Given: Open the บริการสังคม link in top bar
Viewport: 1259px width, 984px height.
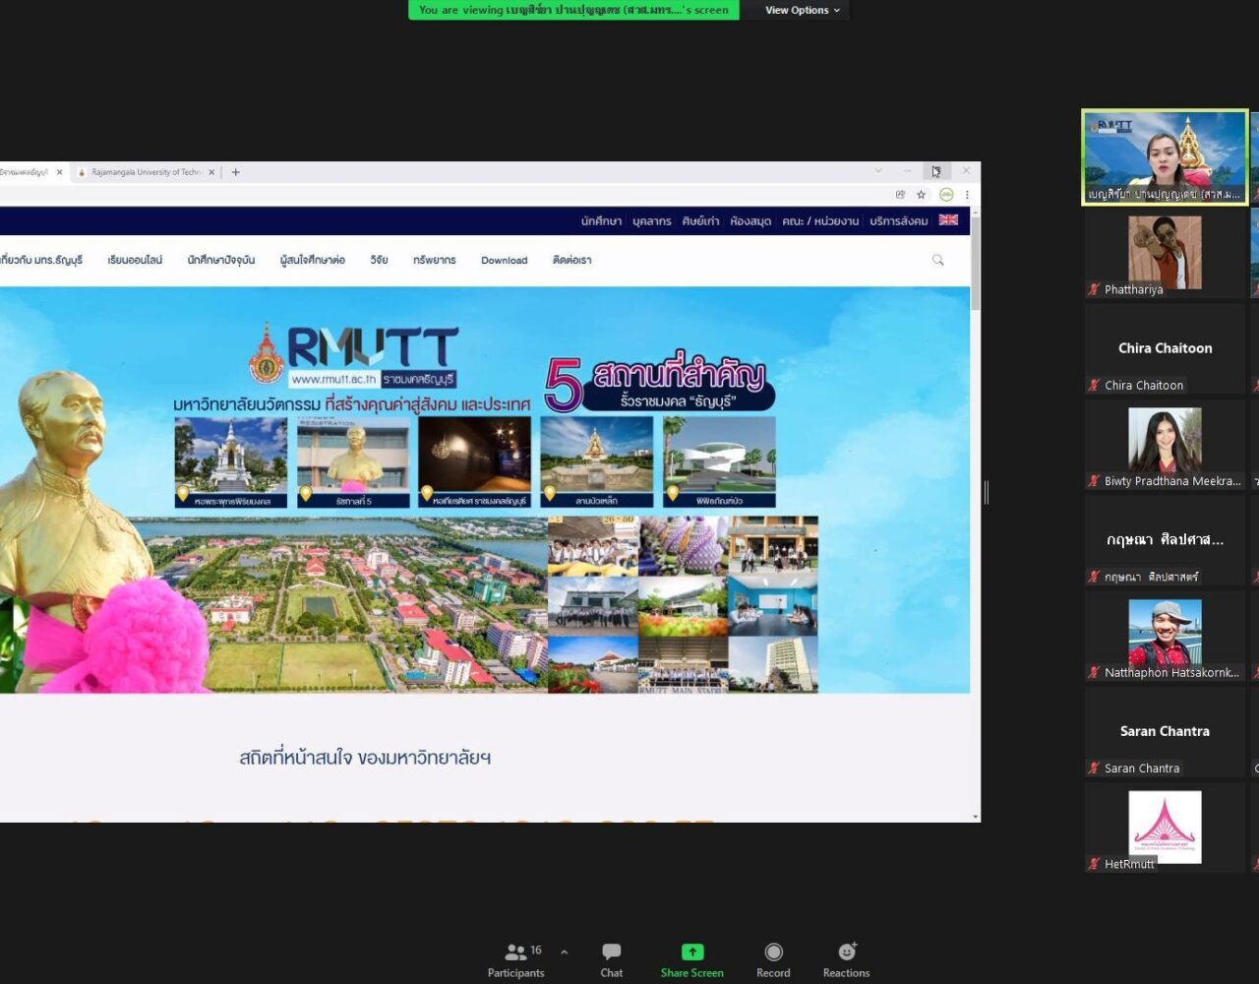Looking at the screenshot, I should tap(899, 221).
